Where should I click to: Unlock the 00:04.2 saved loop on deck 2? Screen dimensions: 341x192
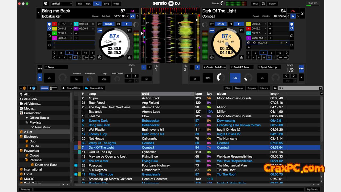click(281, 43)
